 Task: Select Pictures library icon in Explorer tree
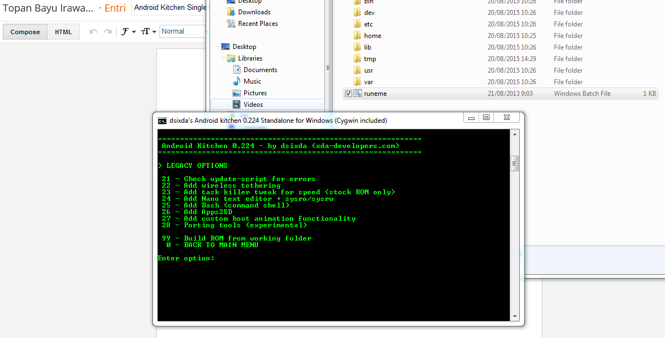click(237, 93)
